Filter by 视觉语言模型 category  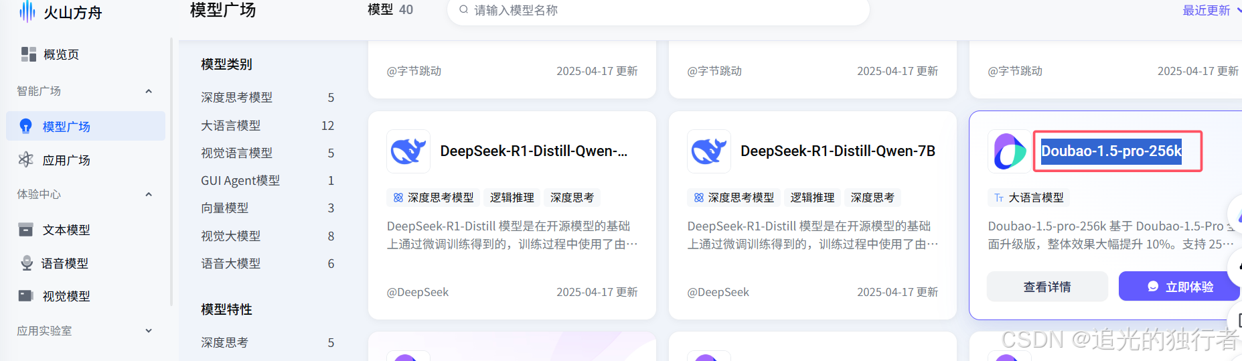[x=268, y=153]
